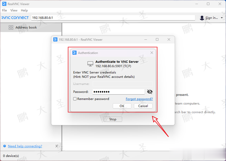Minimize the 192.168.80.6:1 connection window
226x161 pixels.
point(146,39)
